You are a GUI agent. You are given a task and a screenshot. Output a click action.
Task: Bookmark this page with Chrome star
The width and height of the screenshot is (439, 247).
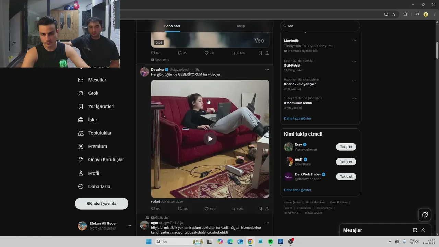pos(394,14)
